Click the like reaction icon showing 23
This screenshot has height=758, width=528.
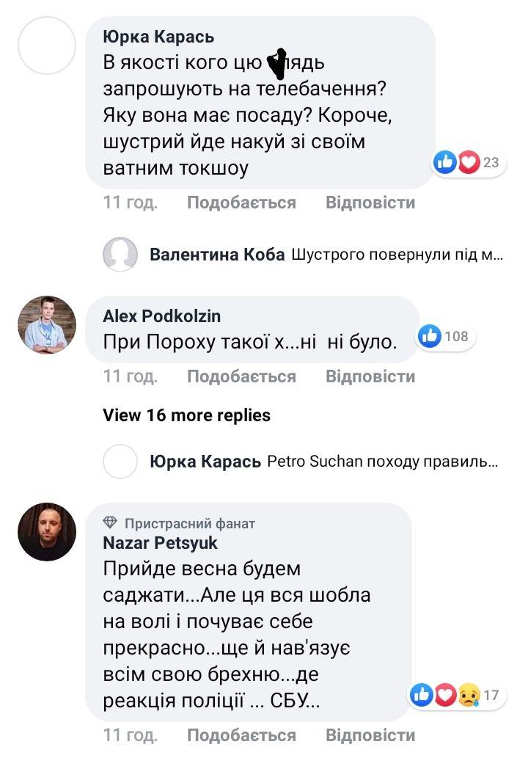[445, 161]
